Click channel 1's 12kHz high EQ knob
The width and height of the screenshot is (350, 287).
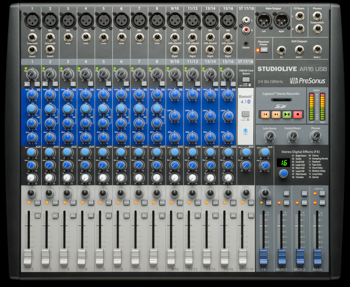click(x=32, y=95)
